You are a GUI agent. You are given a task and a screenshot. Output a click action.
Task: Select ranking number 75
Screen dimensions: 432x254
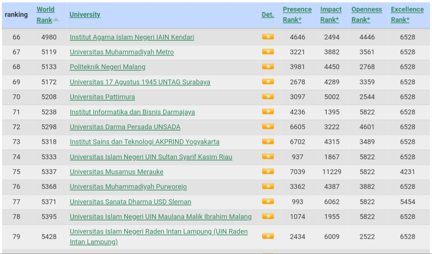pos(16,172)
